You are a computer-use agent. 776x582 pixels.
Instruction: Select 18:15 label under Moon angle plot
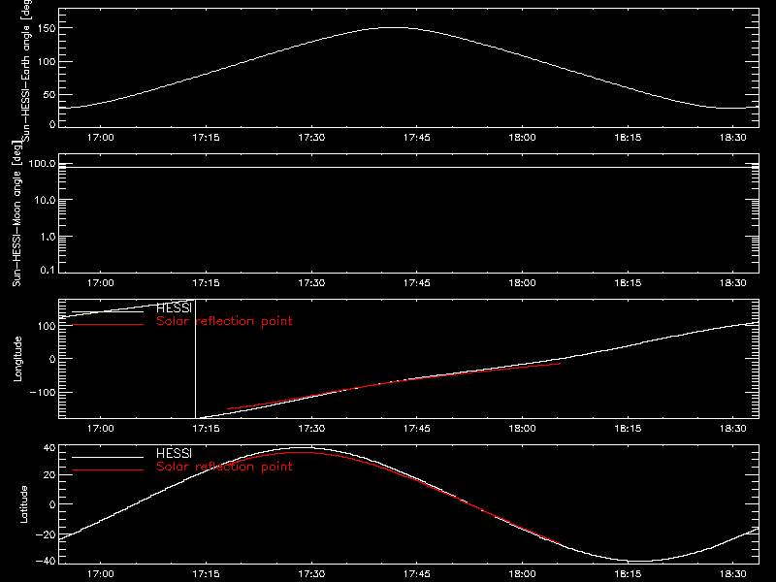[628, 282]
